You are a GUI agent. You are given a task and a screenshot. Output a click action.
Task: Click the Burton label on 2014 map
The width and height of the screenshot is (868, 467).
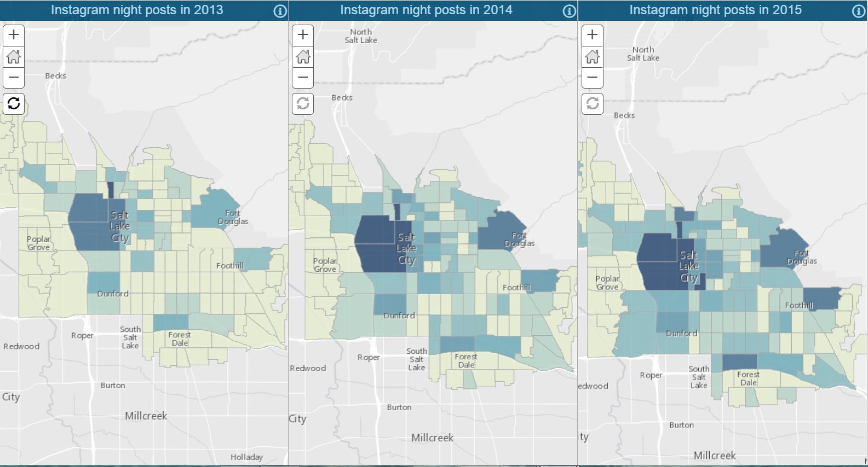click(x=399, y=407)
